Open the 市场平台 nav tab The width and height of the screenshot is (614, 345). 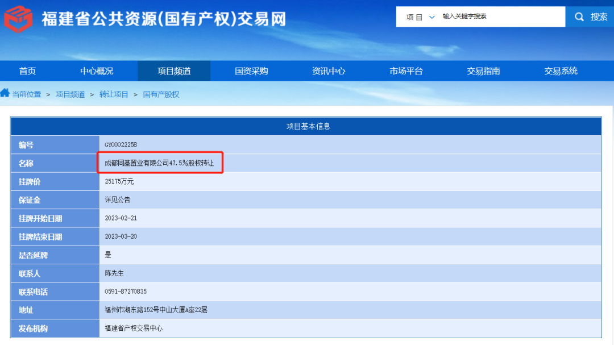pos(406,71)
